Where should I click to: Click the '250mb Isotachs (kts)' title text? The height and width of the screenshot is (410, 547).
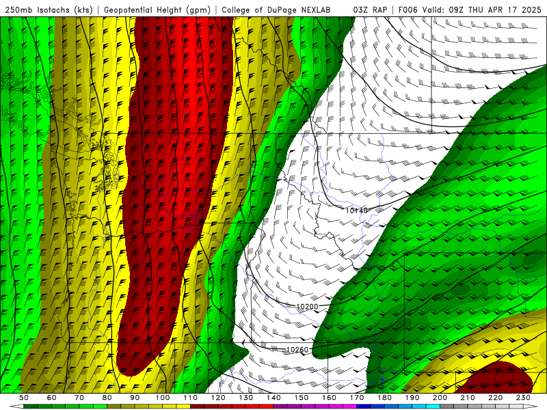(49, 10)
